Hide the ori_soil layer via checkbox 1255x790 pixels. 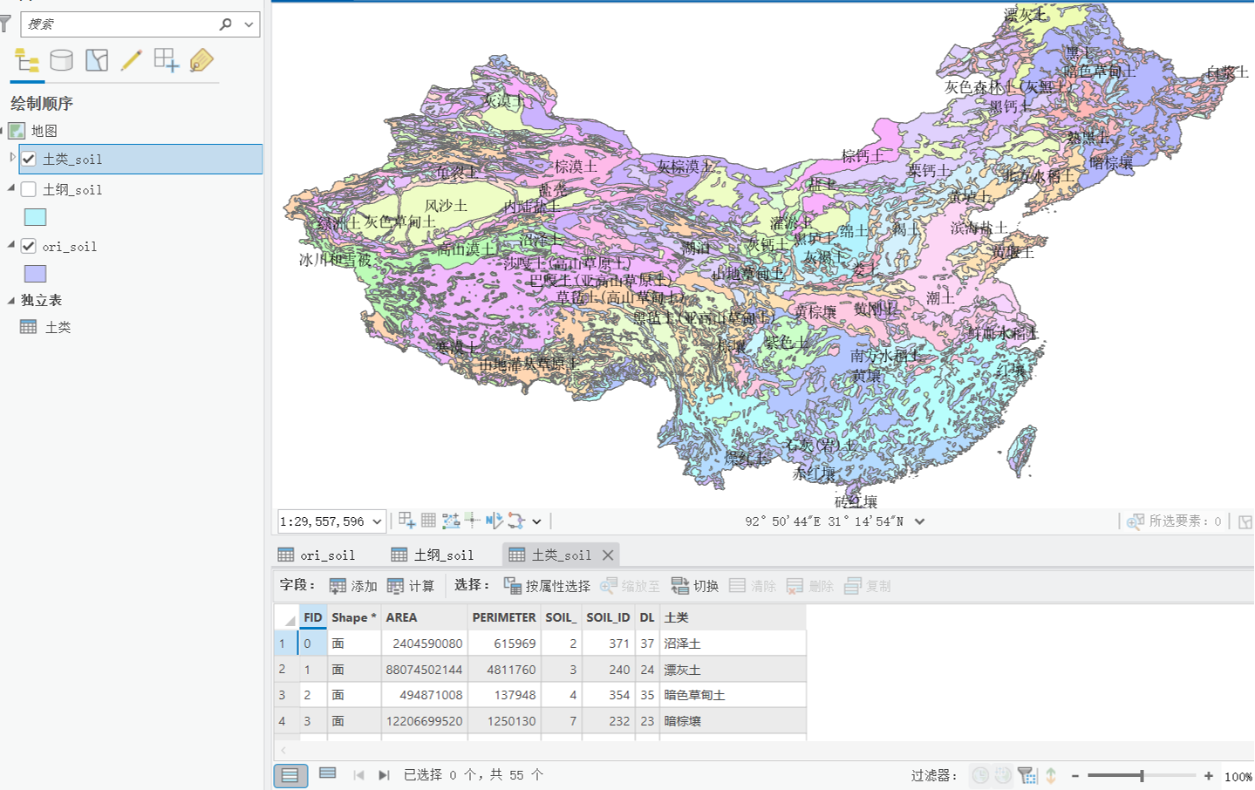29,246
